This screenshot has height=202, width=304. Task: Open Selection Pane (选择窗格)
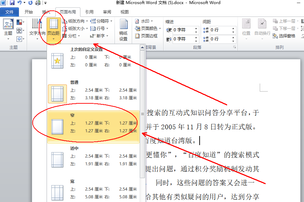click(x=284, y=36)
